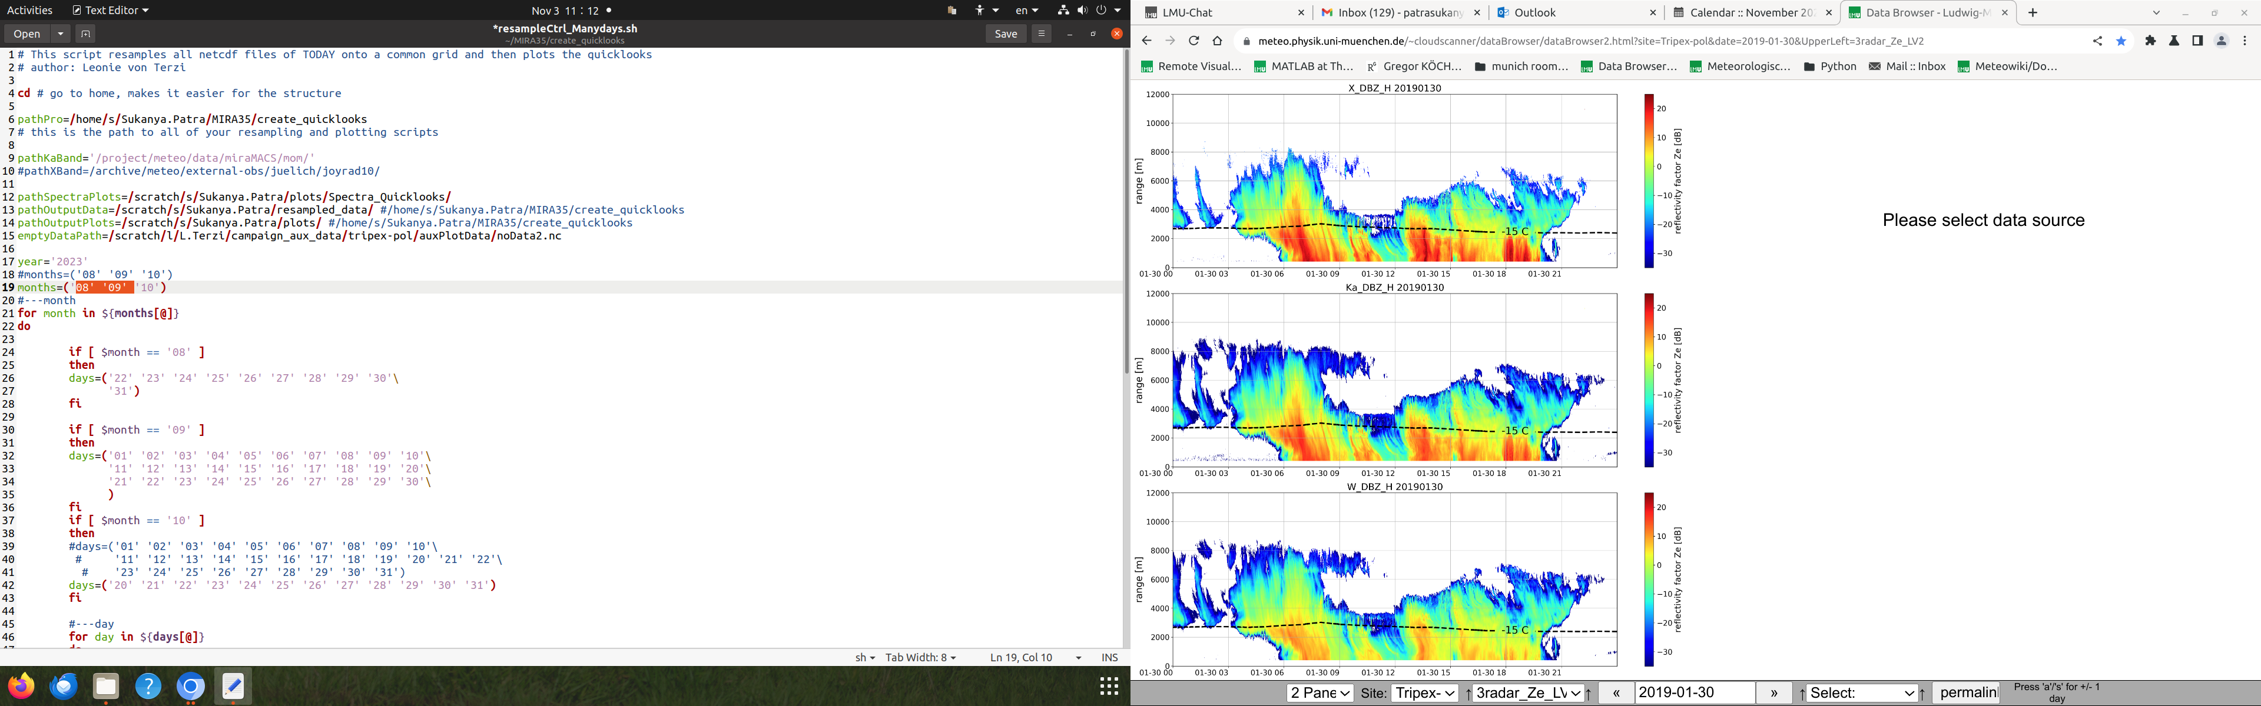Open new browser tab with plus icon

click(x=2033, y=13)
